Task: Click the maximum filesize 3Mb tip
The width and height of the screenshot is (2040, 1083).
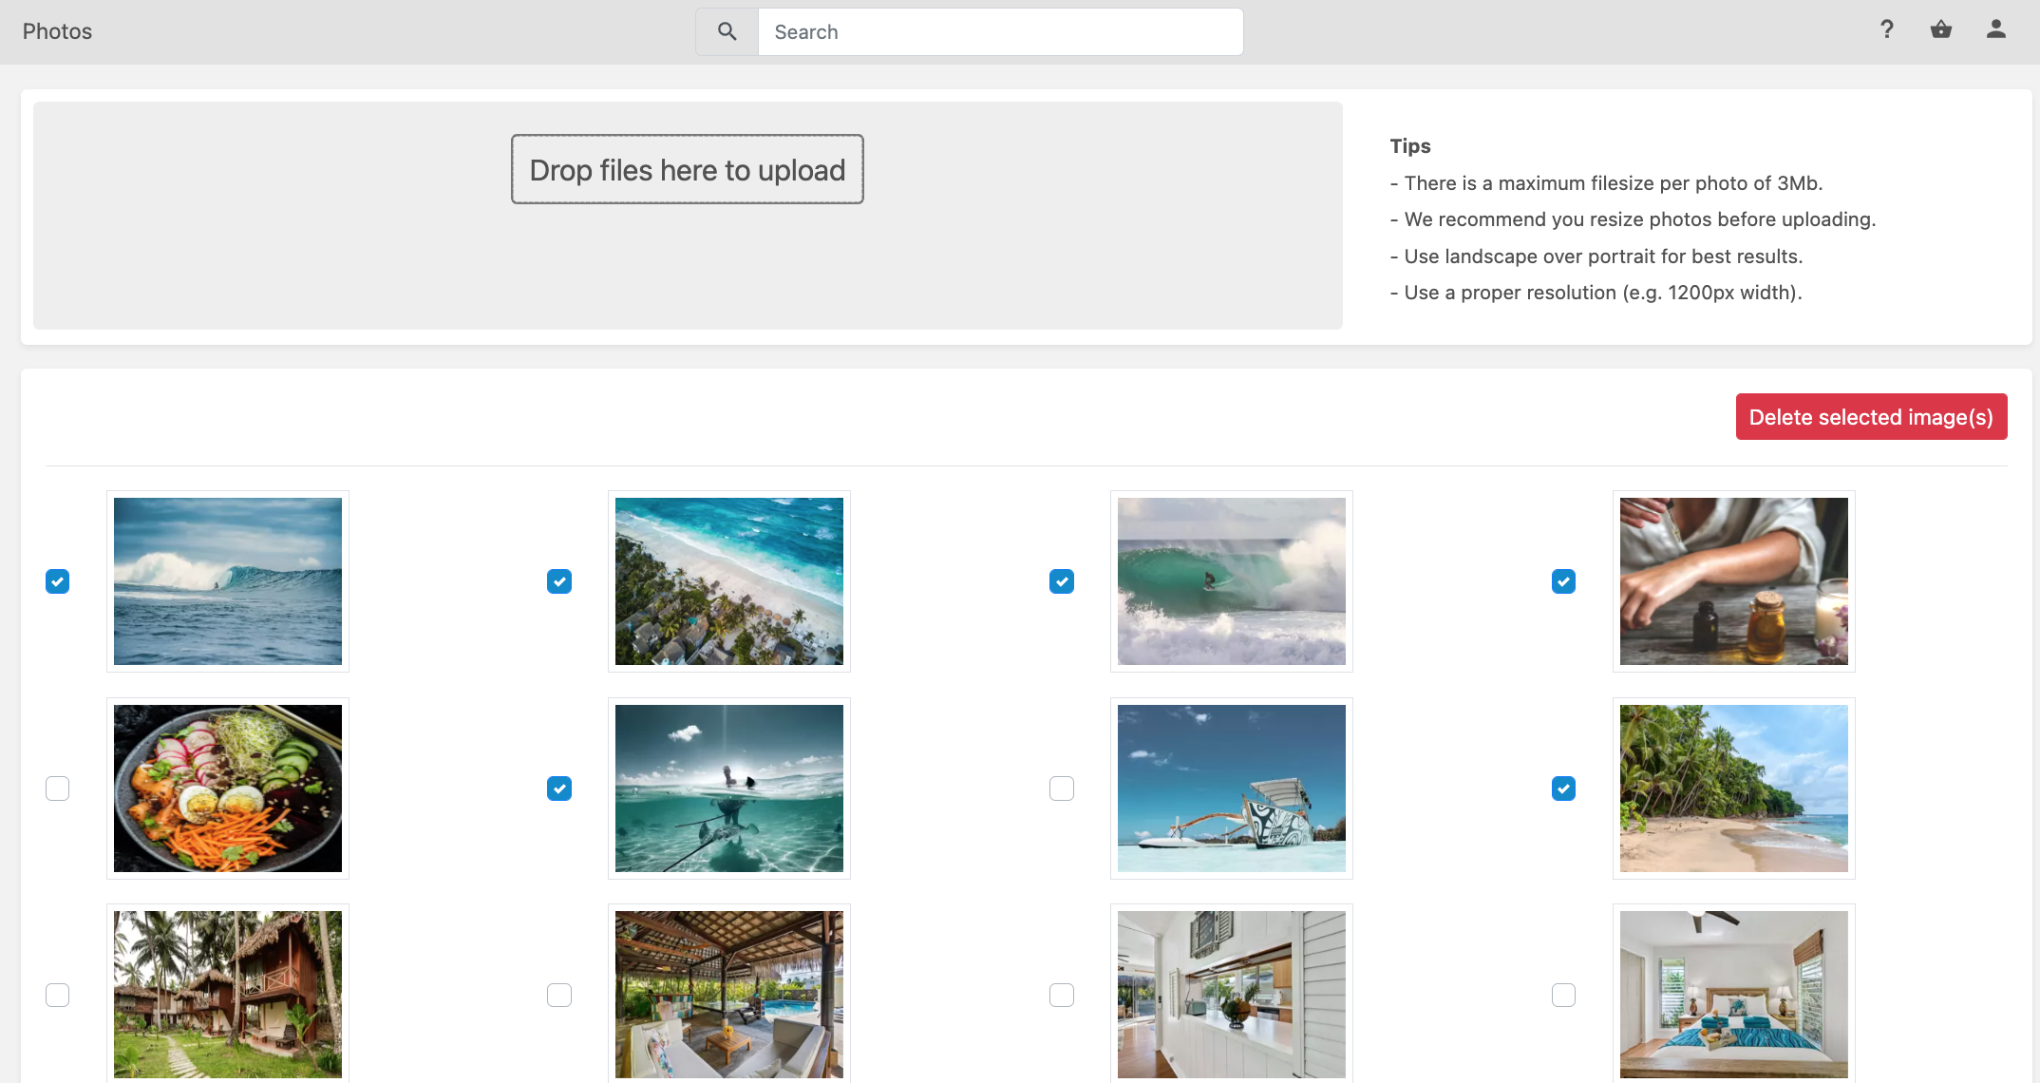Action: [1607, 183]
